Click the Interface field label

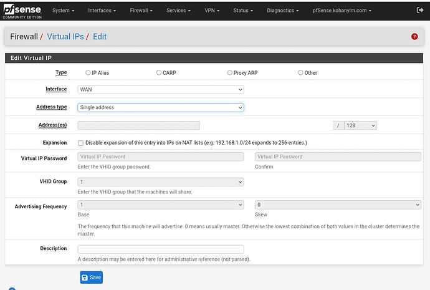(56, 89)
